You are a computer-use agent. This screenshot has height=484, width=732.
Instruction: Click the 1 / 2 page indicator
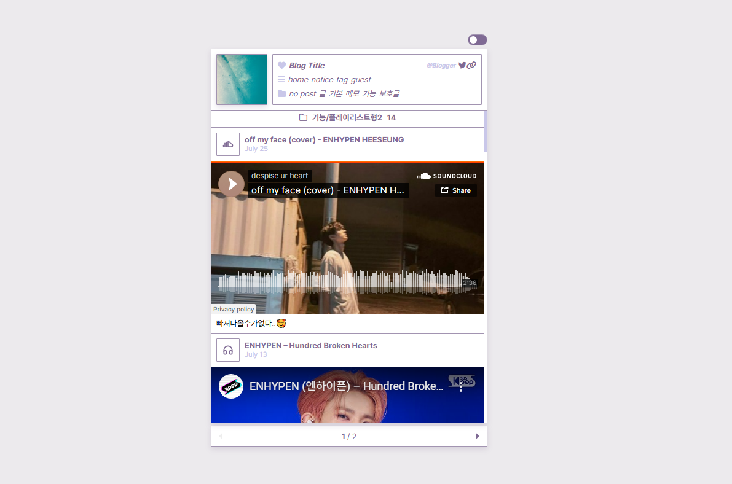click(349, 436)
